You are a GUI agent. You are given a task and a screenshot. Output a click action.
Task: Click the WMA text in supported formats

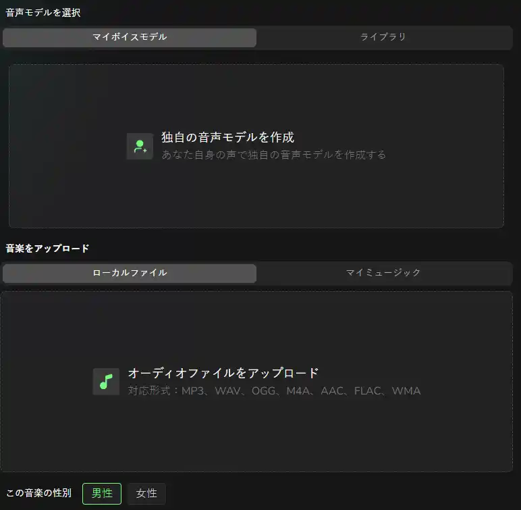tap(406, 390)
